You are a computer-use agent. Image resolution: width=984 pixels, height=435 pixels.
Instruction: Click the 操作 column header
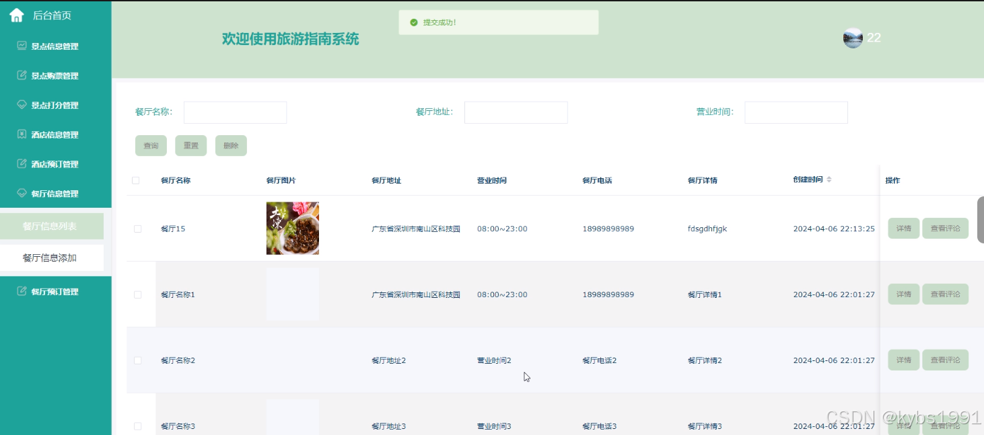click(892, 180)
